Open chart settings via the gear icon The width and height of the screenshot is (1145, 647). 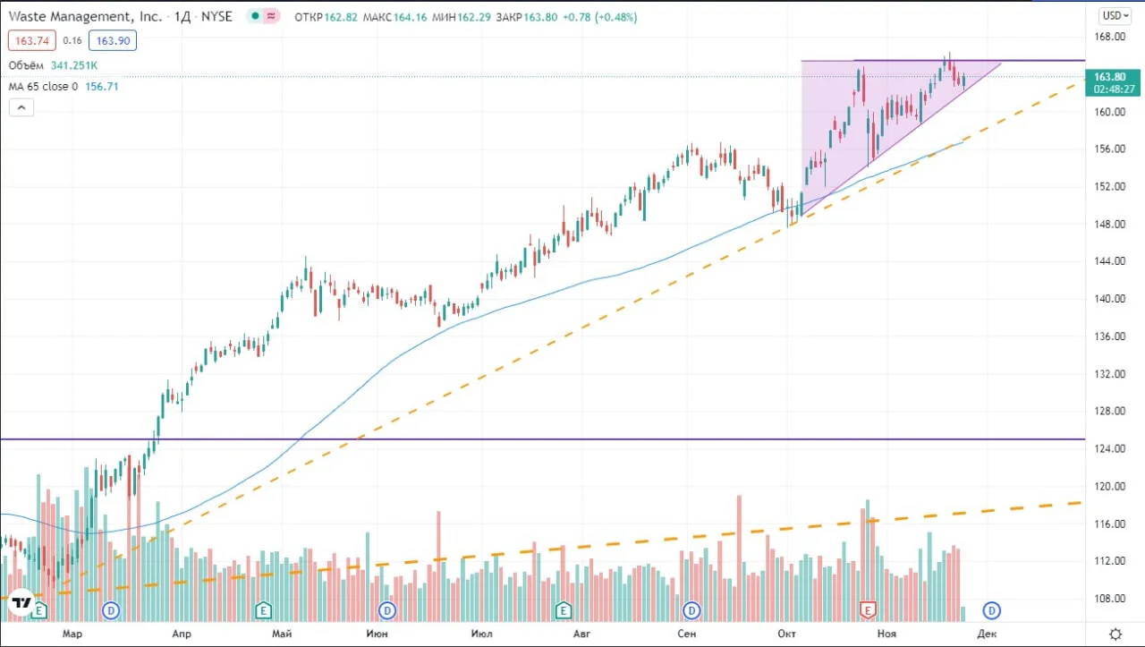1115,634
